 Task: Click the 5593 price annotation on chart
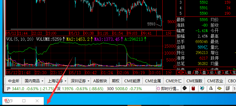point(151,24)
